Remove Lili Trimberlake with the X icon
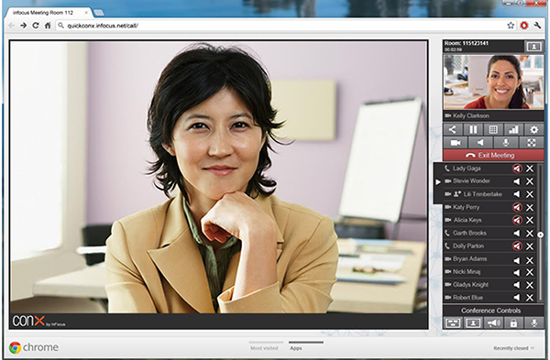Viewport: 550px width, 360px height. click(530, 194)
